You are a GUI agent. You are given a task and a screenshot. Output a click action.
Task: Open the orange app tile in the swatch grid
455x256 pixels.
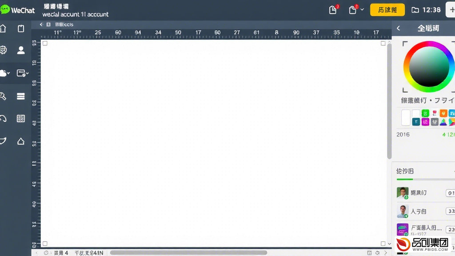click(443, 113)
